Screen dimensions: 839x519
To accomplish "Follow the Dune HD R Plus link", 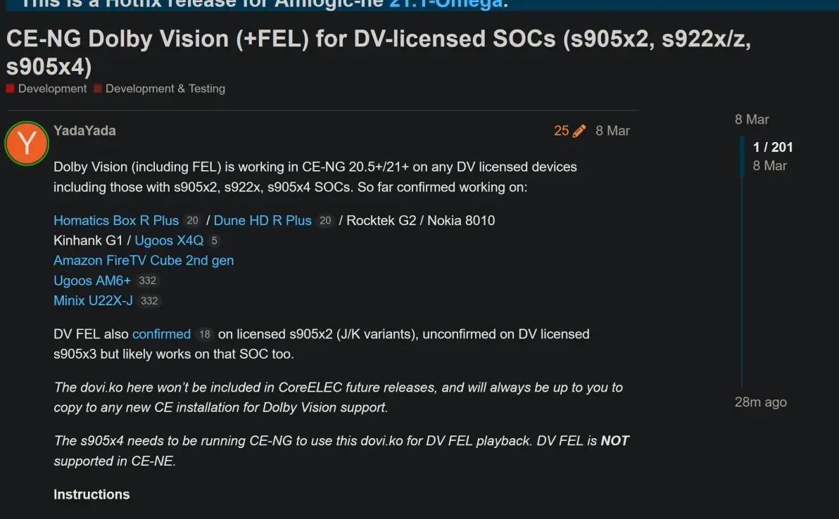I will pos(263,220).
